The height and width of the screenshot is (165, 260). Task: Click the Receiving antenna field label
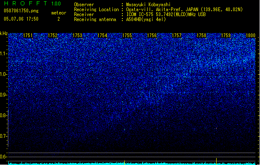click(x=95, y=19)
